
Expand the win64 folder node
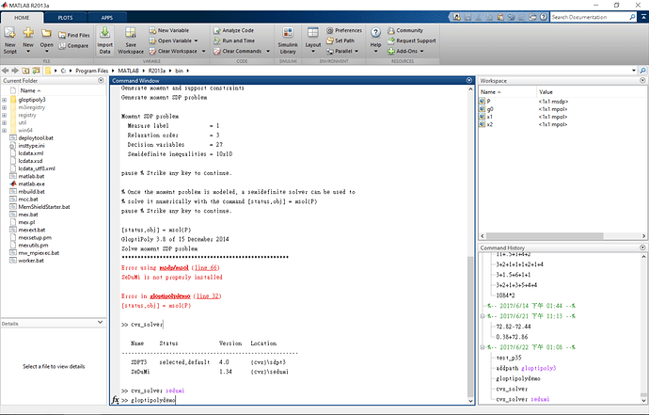4,131
